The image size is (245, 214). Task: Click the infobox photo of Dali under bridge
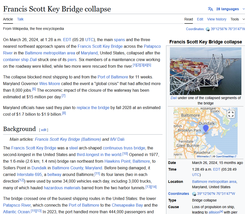tap(205, 71)
